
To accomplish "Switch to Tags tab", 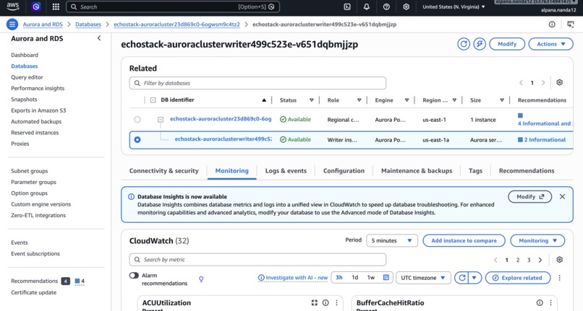I will 475,171.
